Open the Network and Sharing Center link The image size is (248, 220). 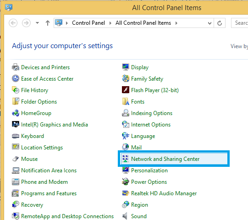coord(165,159)
